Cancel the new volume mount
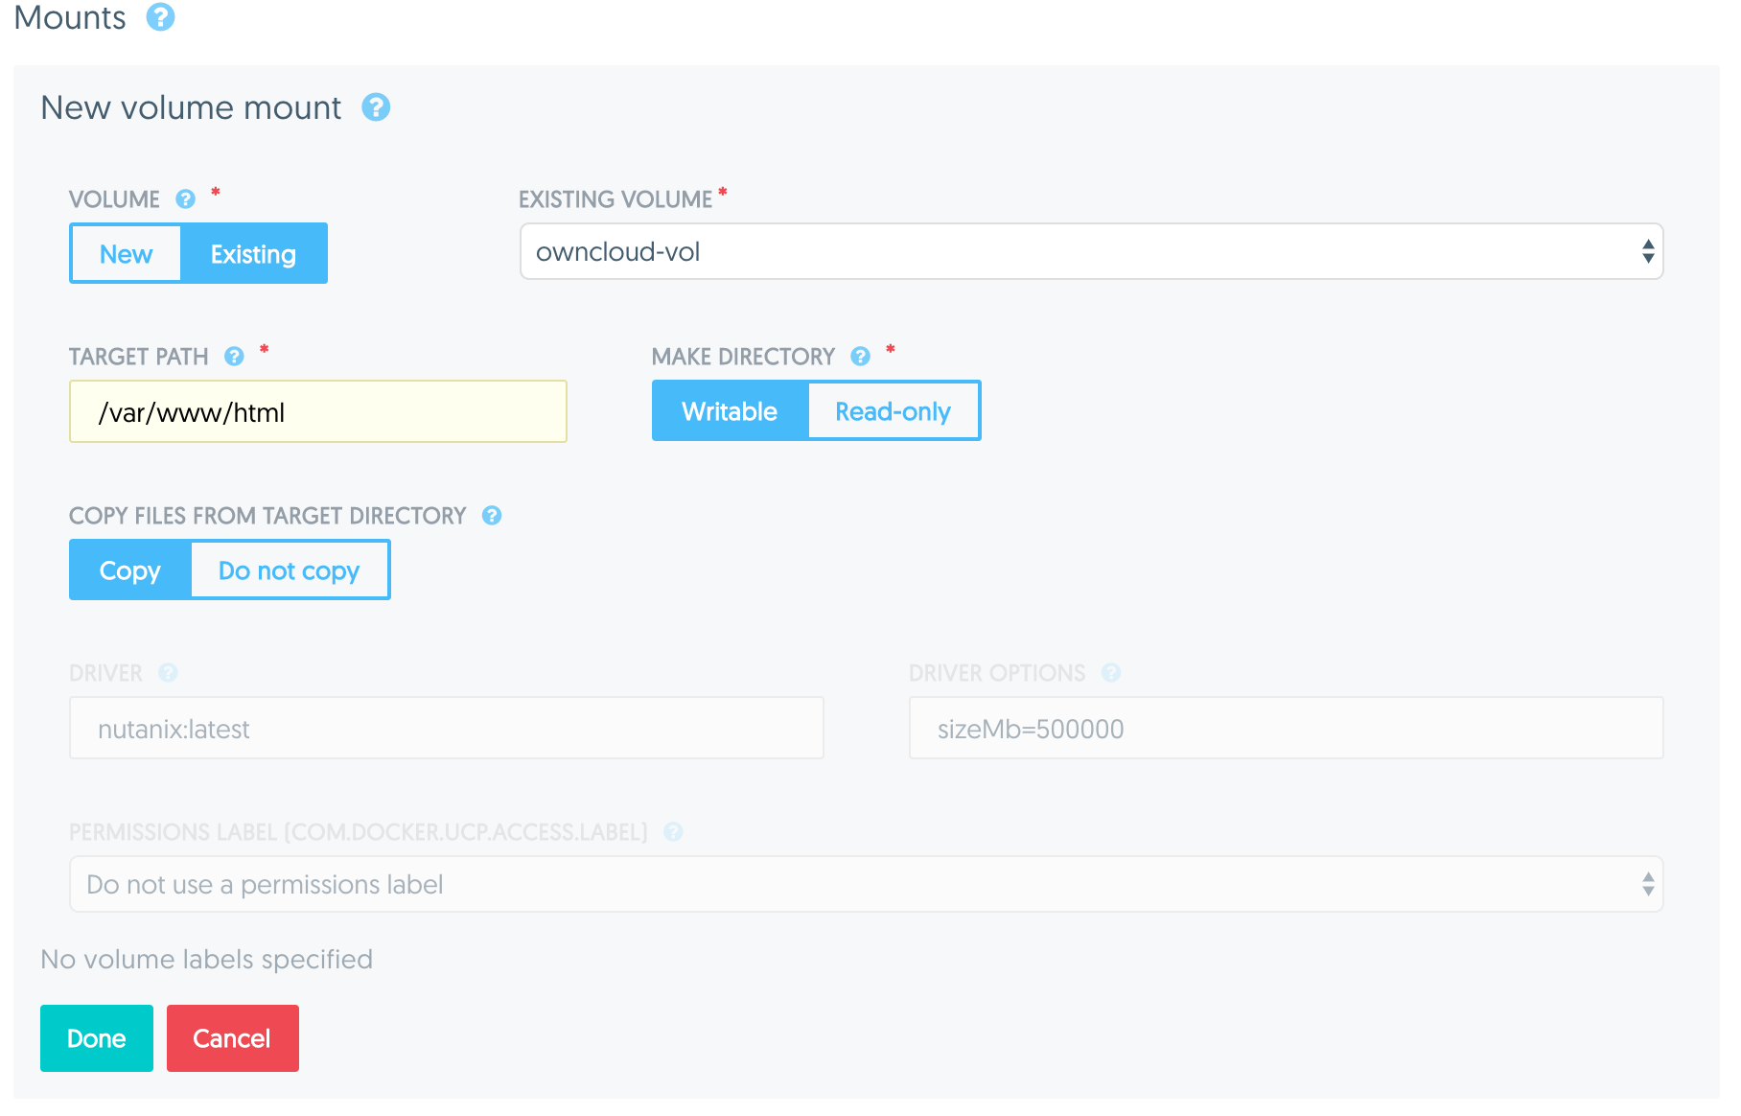Image resolution: width=1741 pixels, height=1116 pixels. tap(232, 1038)
